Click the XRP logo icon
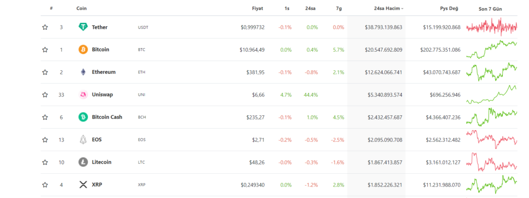Screen dimensions: 529x198 point(83,185)
